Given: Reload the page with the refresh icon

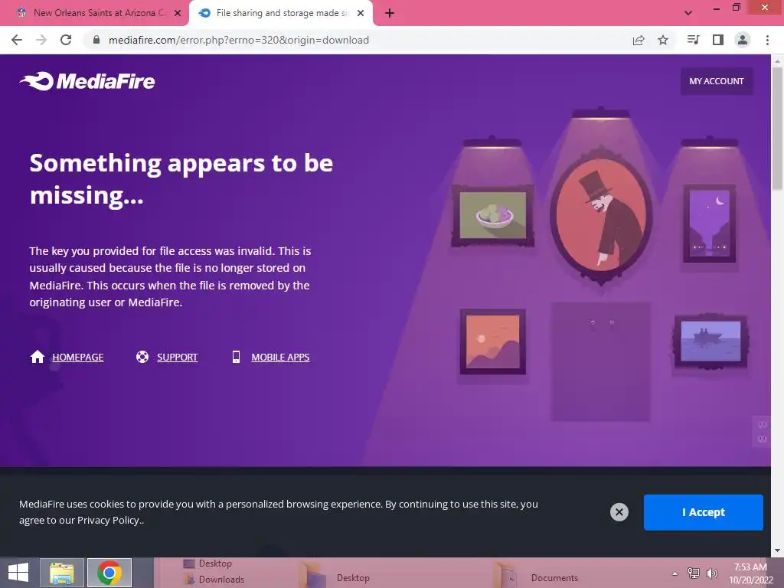Looking at the screenshot, I should click(x=66, y=40).
